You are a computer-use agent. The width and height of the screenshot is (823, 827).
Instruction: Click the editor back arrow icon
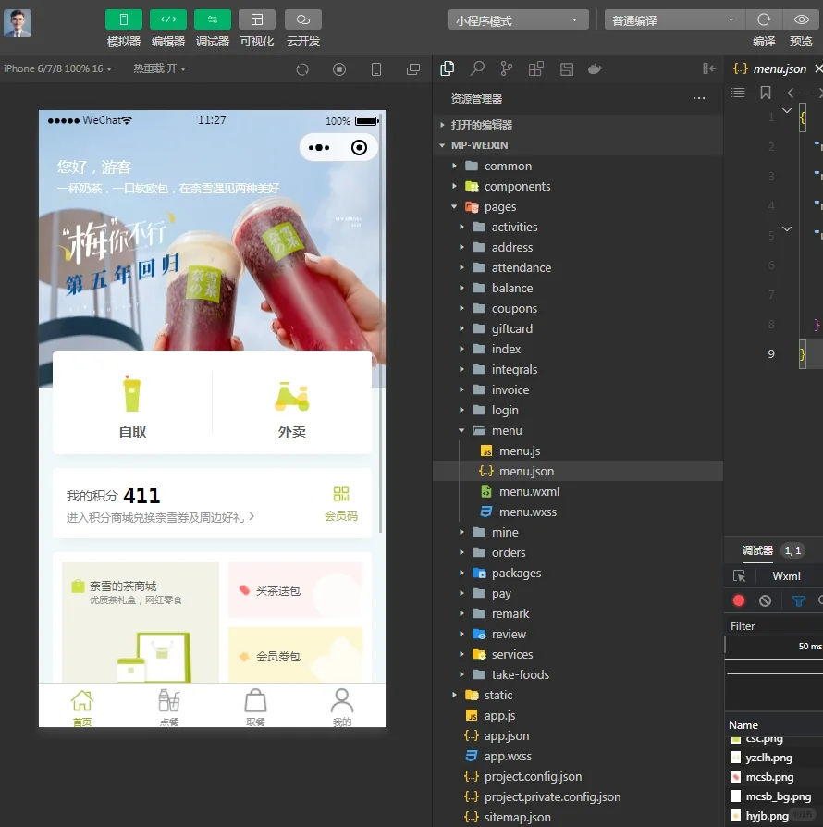pyautogui.click(x=793, y=93)
